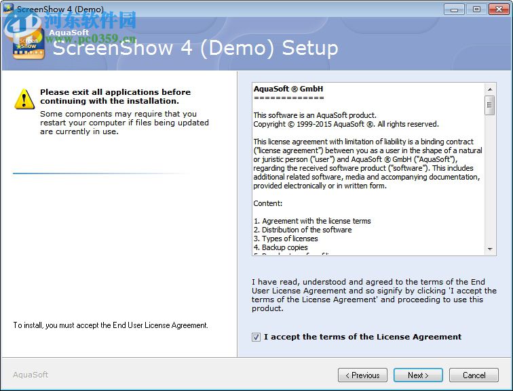Image resolution: width=513 pixels, height=391 pixels.
Task: Click the ScreenShow logo in header
Action: tap(28, 44)
